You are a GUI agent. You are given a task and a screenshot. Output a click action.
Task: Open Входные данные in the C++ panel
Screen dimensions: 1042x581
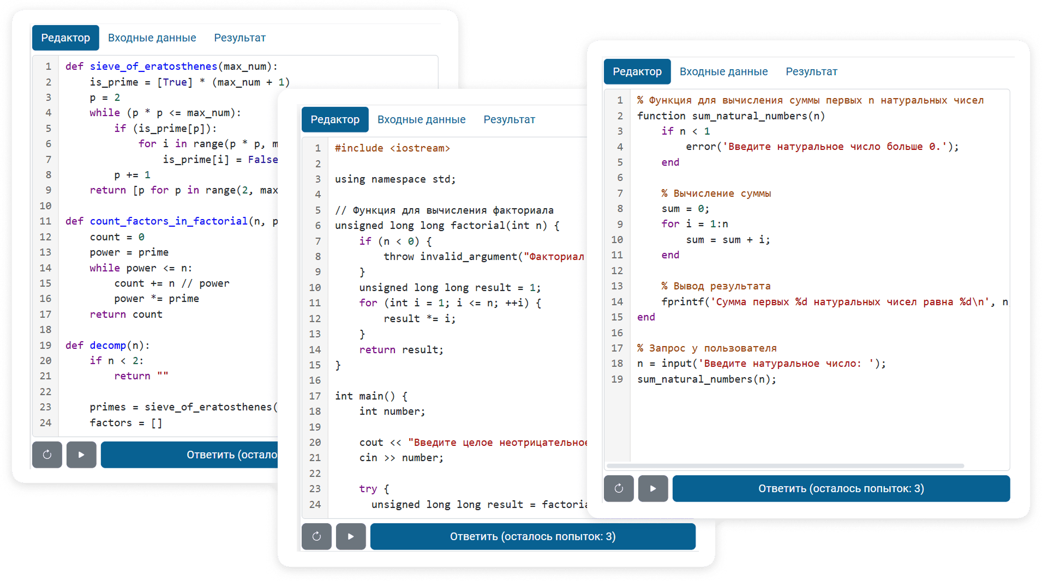pos(421,119)
